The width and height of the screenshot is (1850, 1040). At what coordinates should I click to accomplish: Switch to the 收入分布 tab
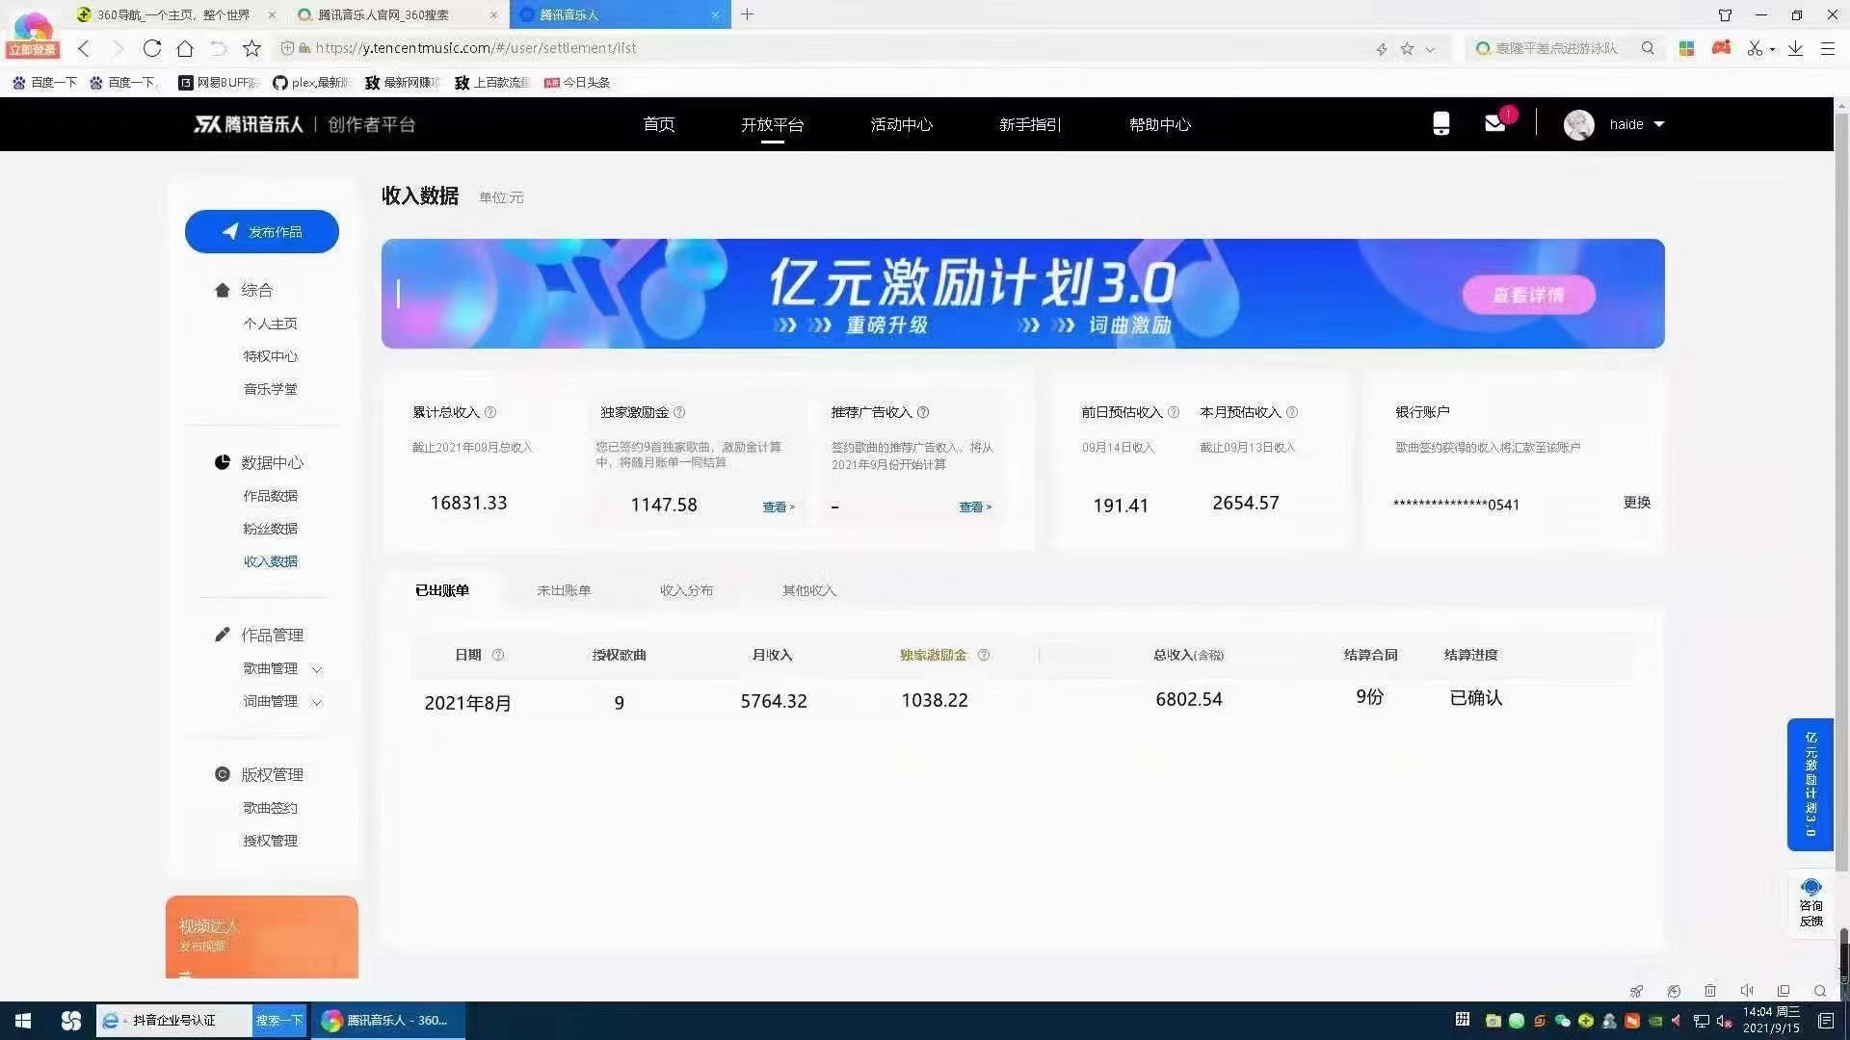tap(686, 590)
